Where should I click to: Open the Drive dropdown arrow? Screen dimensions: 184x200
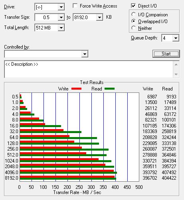click(x=61, y=7)
